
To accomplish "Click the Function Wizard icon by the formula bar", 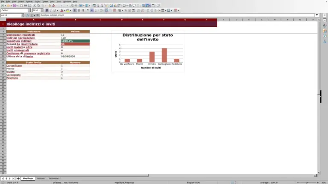I will [x=27, y=15].
